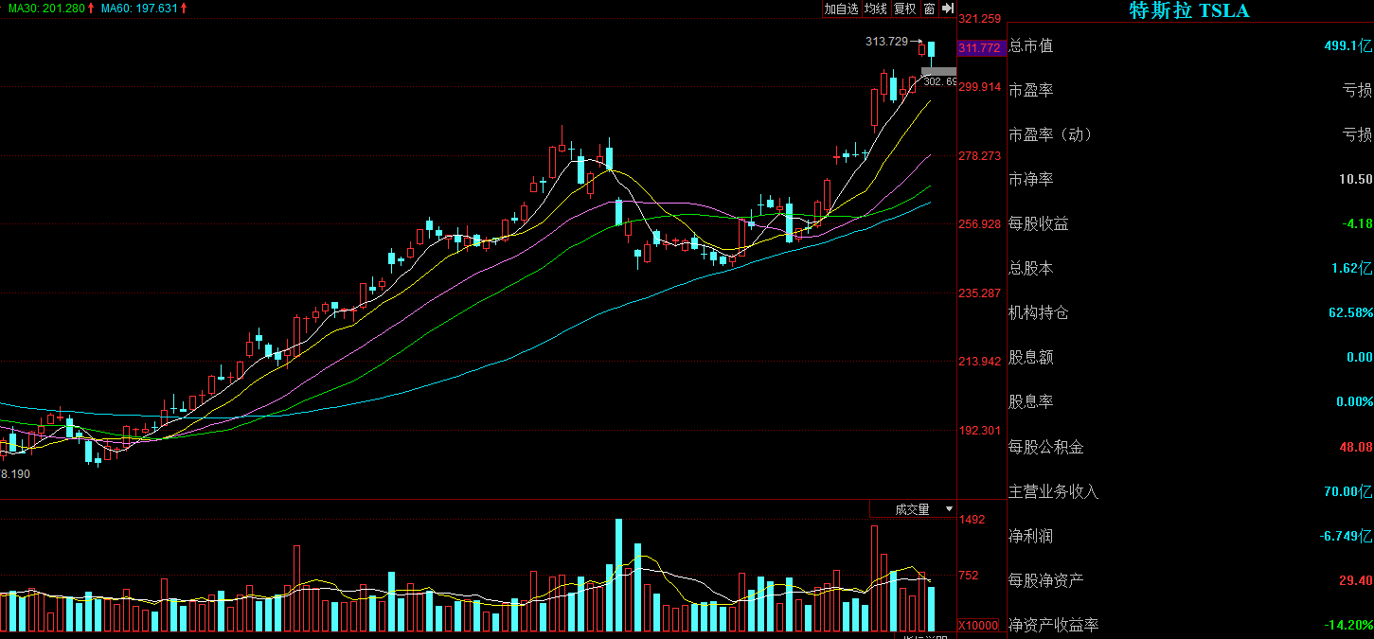The image size is (1374, 639).
Task: Open the 成交量 indicator dropdown
Action: pos(913,509)
